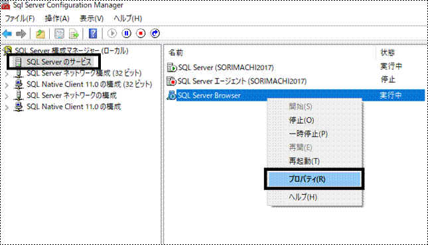Click the Export list toolbar icon
428x245 pixels.
(74, 34)
